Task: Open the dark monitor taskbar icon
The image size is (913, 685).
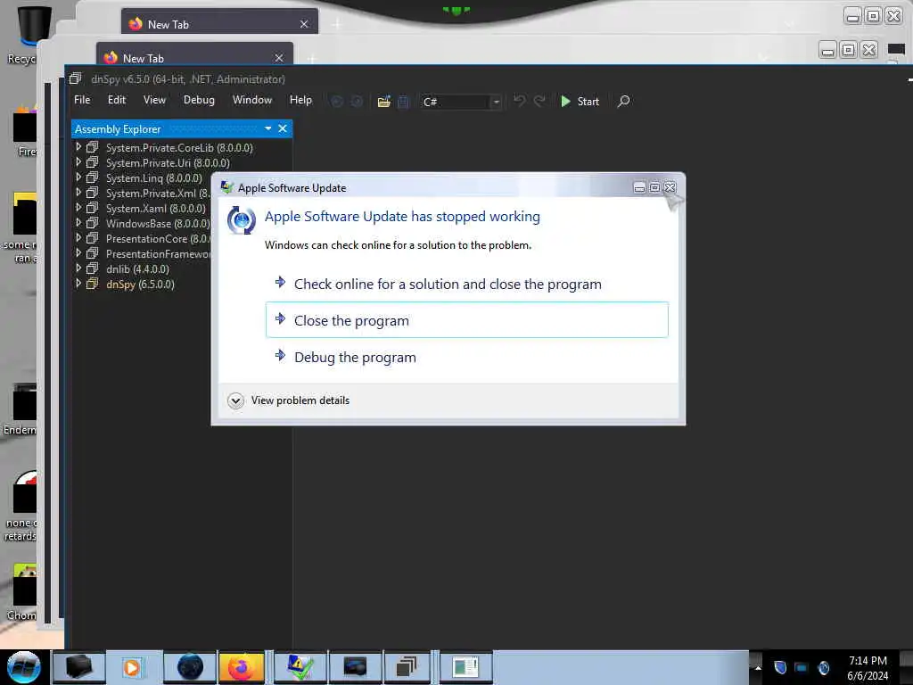Action: click(355, 667)
